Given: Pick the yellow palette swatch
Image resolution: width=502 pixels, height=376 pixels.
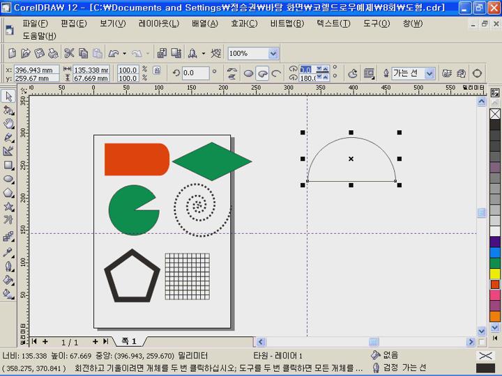Looking at the screenshot, I should (x=495, y=274).
